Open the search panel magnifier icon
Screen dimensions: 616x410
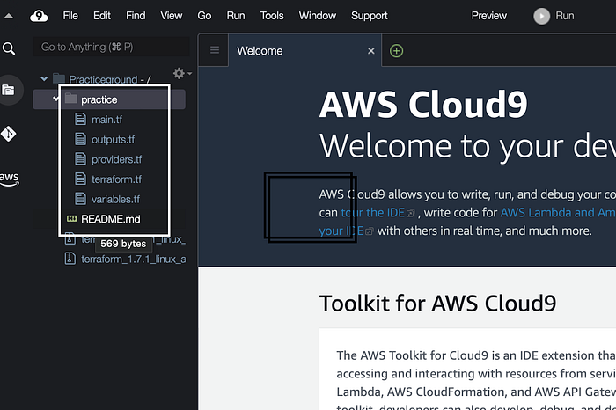pos(9,48)
